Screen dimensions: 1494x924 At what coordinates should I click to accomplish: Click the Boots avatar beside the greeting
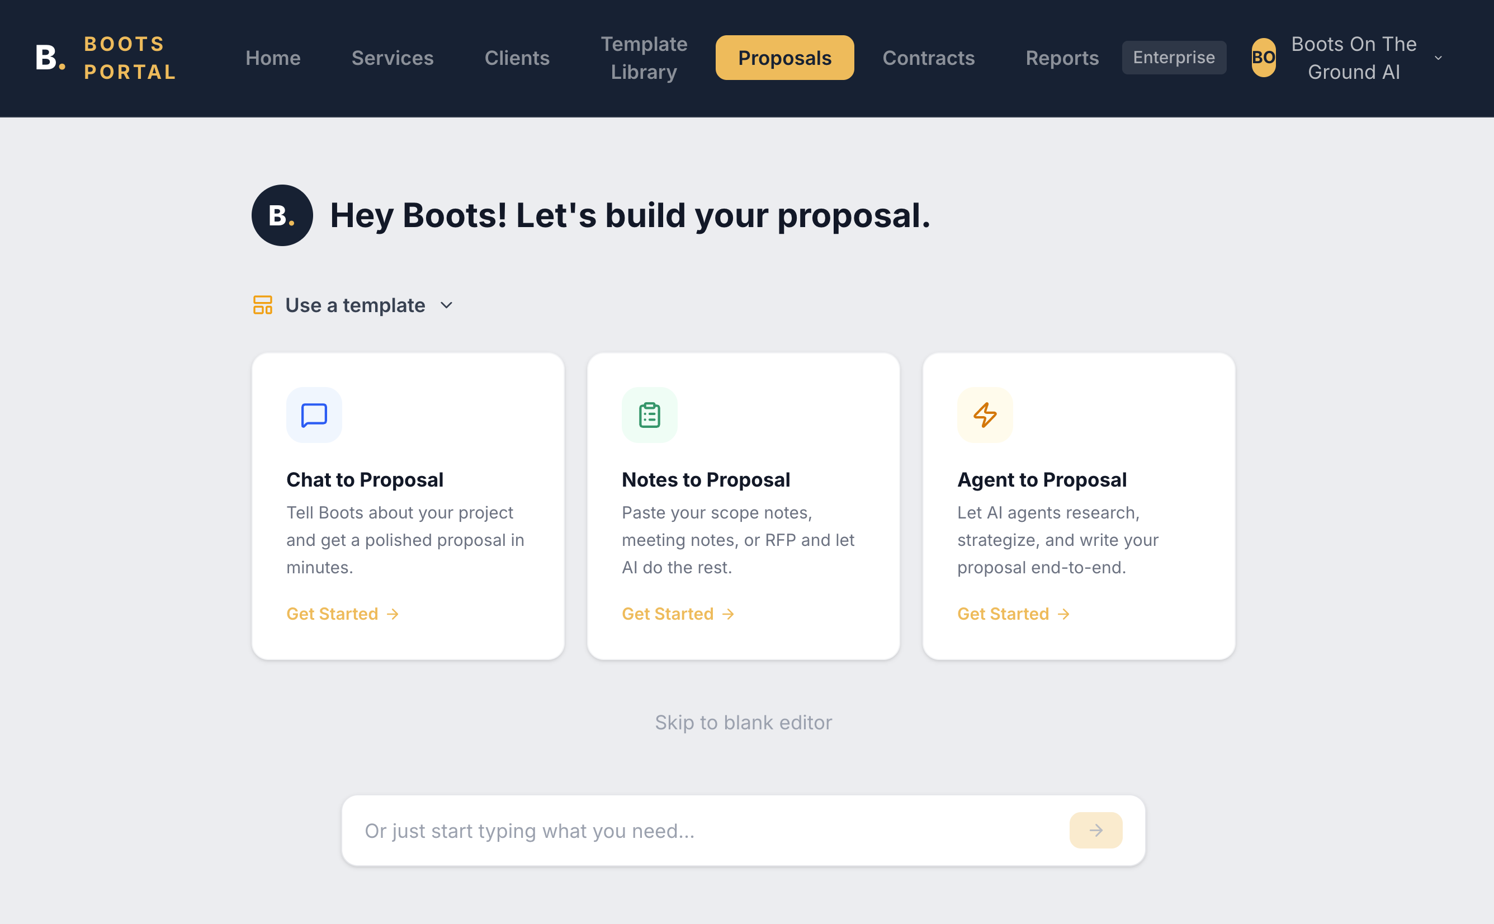pos(282,215)
